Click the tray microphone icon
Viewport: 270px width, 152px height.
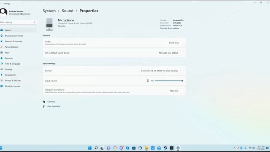pos(246,148)
